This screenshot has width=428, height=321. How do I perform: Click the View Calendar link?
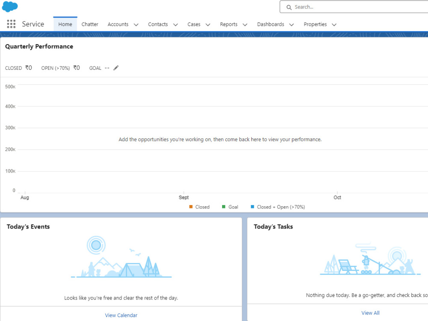121,315
